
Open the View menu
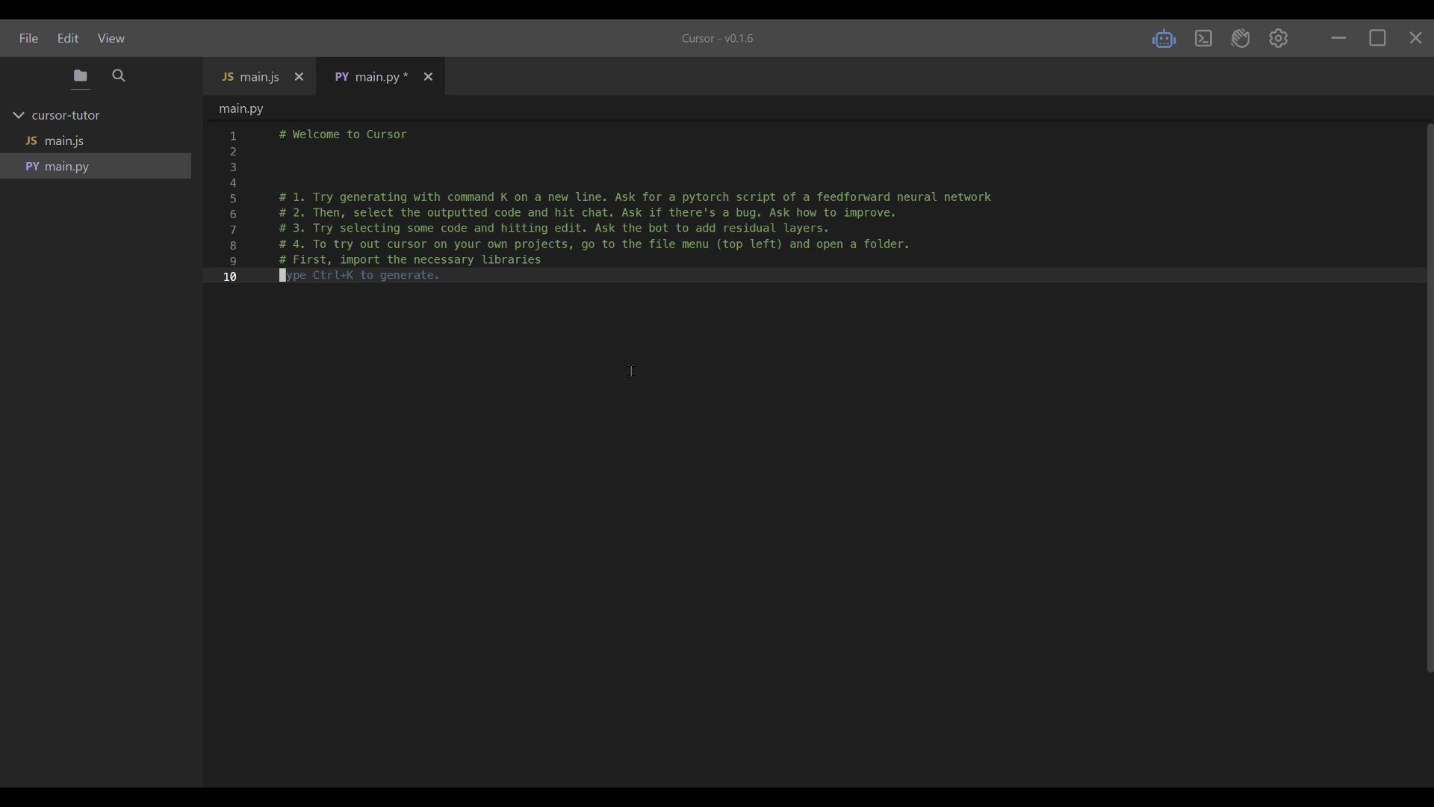111,38
